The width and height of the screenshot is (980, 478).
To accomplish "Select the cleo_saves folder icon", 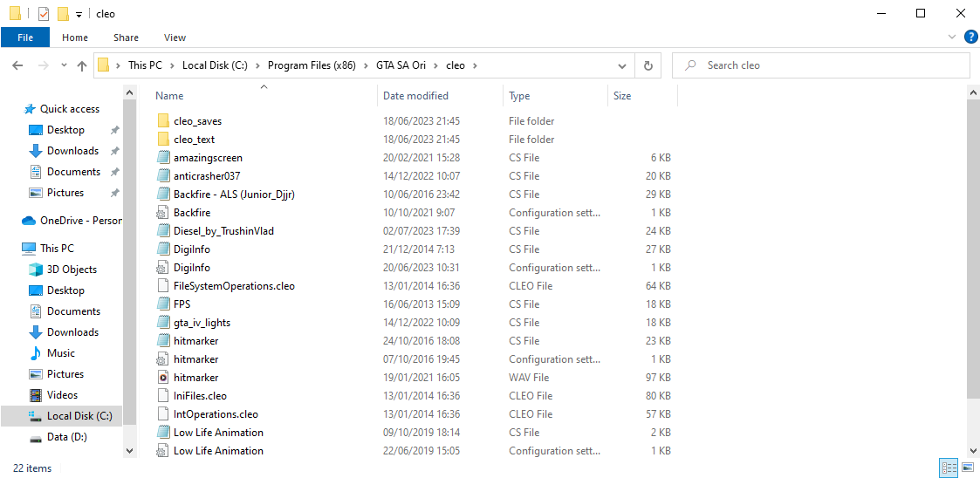I will click(163, 120).
